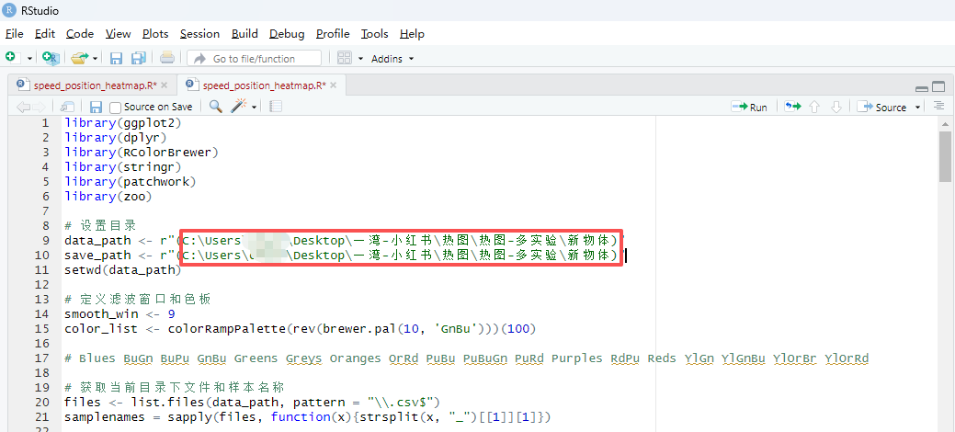The width and height of the screenshot is (955, 432).
Task: Click Show in new window icon
Action: click(67, 107)
